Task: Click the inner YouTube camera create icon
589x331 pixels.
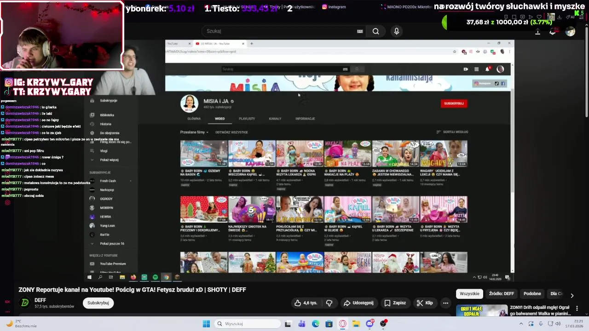Action: tap(466, 69)
